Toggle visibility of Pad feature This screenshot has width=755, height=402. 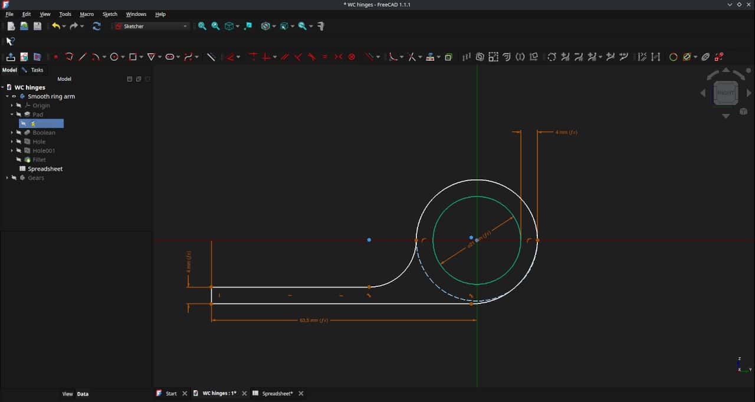tap(19, 115)
